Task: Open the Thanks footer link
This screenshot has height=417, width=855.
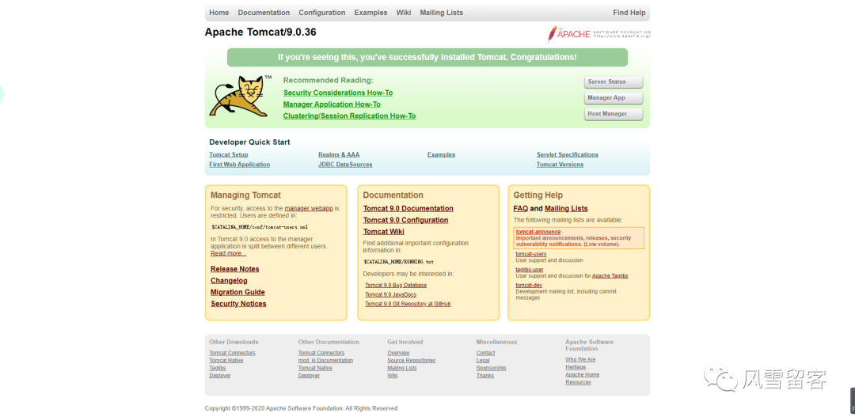Action: (x=485, y=376)
